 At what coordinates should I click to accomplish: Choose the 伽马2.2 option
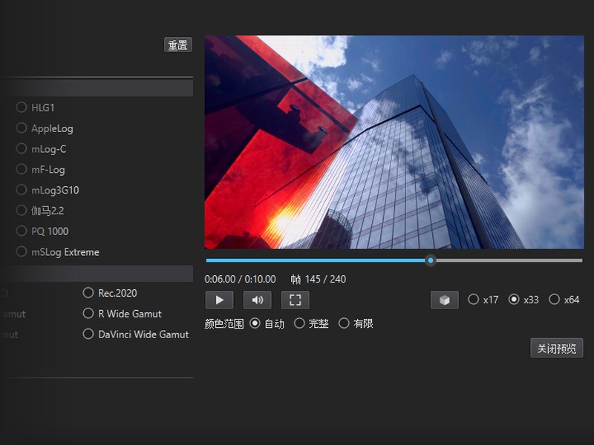coord(22,210)
